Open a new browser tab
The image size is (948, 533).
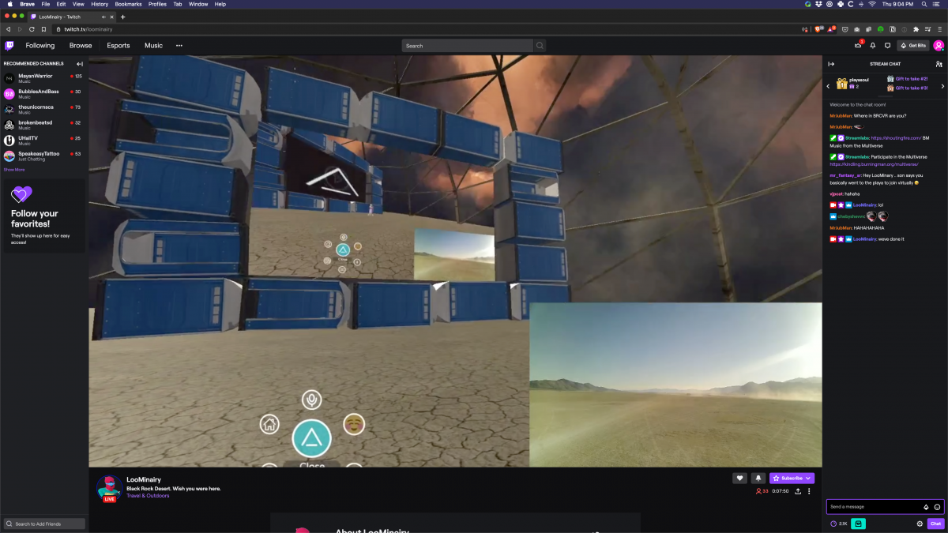[x=122, y=17]
